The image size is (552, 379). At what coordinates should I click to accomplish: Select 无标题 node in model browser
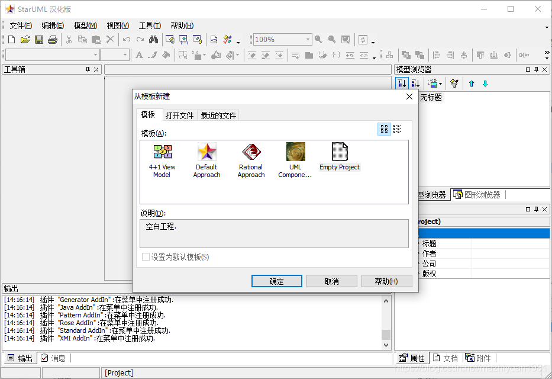(x=431, y=97)
